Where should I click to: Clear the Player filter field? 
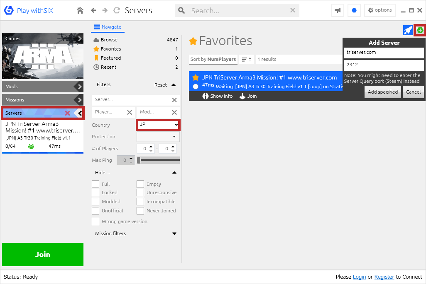130,112
